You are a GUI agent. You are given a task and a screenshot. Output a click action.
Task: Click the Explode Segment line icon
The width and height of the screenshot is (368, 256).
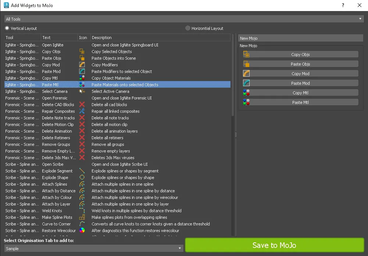(82, 171)
